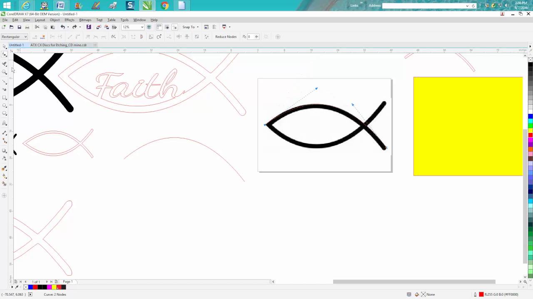The width and height of the screenshot is (533, 299).
Task: Switch to the Untitled-1 document tab
Action: [16, 45]
